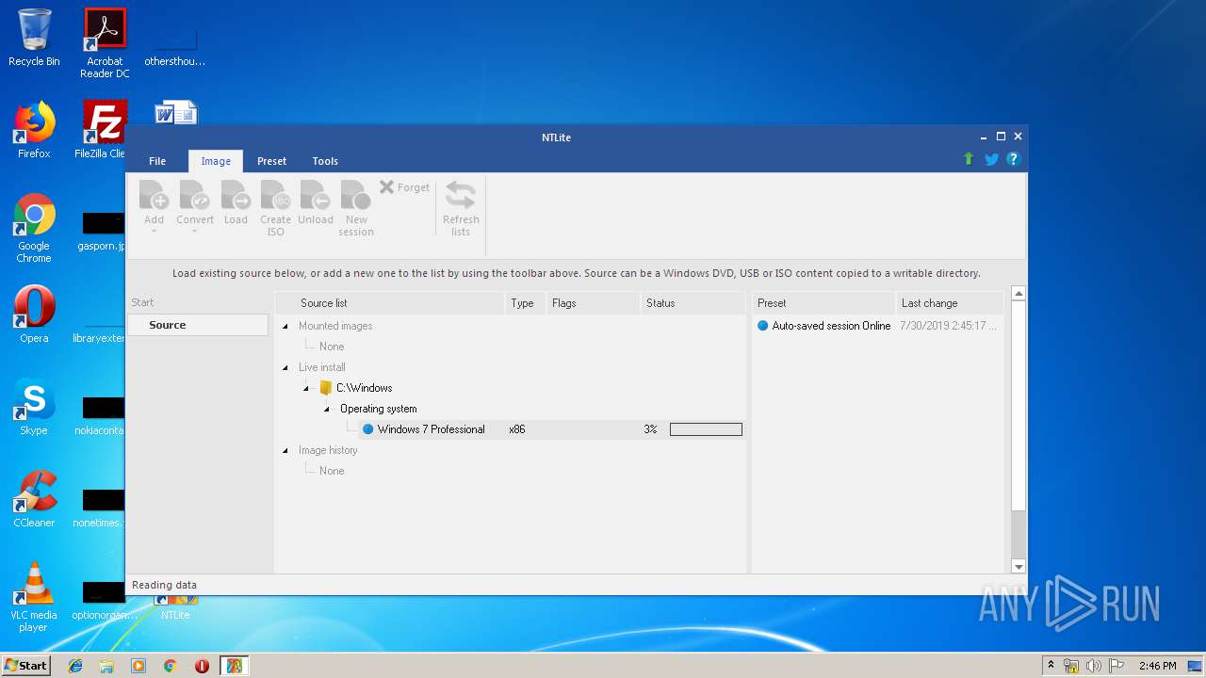Click the Forget button
Screen dimensions: 1206x678
pyautogui.click(x=404, y=187)
